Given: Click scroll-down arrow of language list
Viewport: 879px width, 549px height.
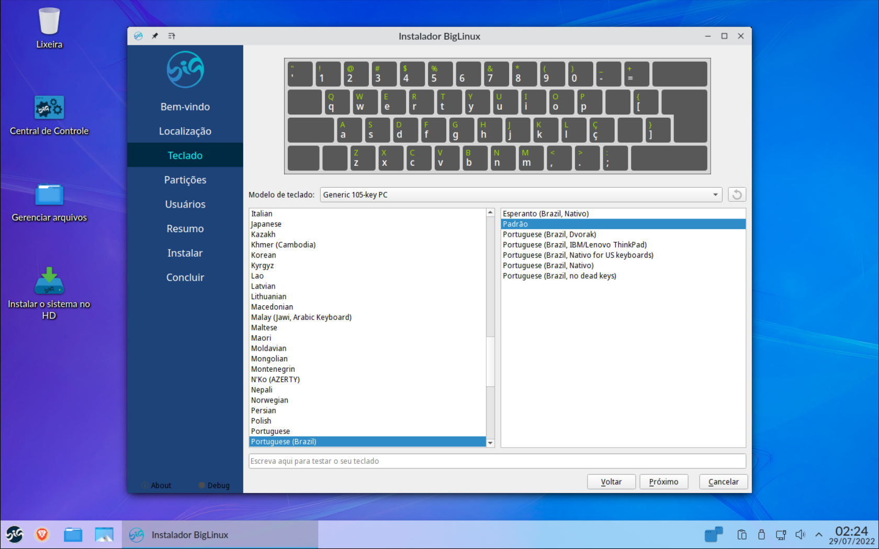Looking at the screenshot, I should [x=490, y=443].
